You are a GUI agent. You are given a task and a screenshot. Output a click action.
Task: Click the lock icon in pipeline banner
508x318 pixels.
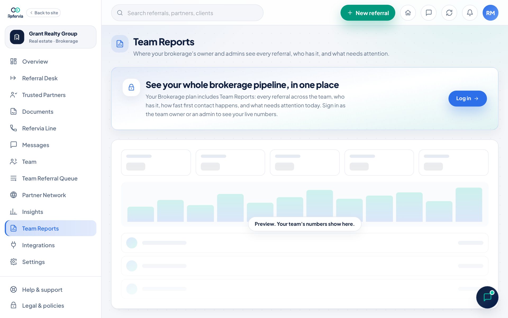click(131, 87)
